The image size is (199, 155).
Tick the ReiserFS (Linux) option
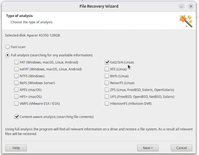click(x=107, y=83)
